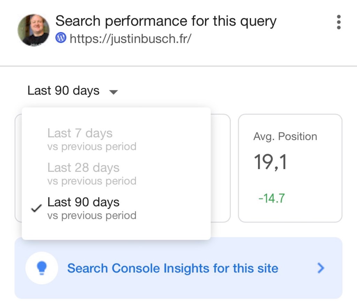Click the profile avatar photo
The height and width of the screenshot is (304, 357).
pos(33,30)
